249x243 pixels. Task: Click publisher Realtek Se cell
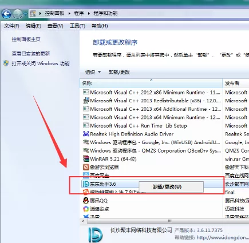point(237,134)
